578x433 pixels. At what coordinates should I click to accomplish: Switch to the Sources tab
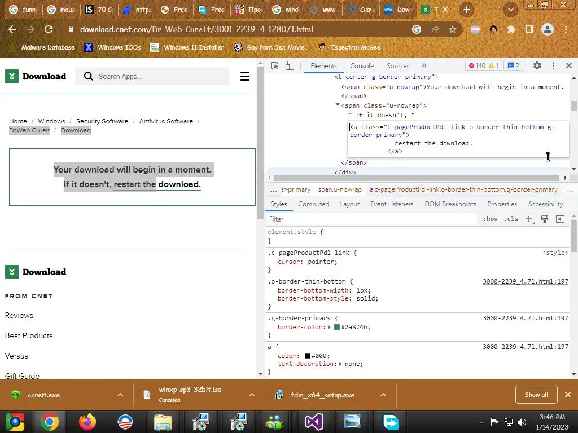(398, 66)
